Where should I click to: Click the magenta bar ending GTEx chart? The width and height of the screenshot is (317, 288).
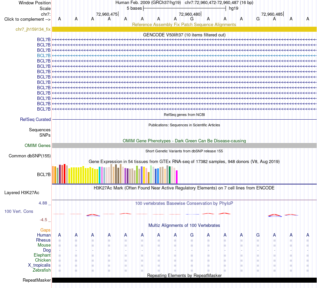[x=177, y=177]
